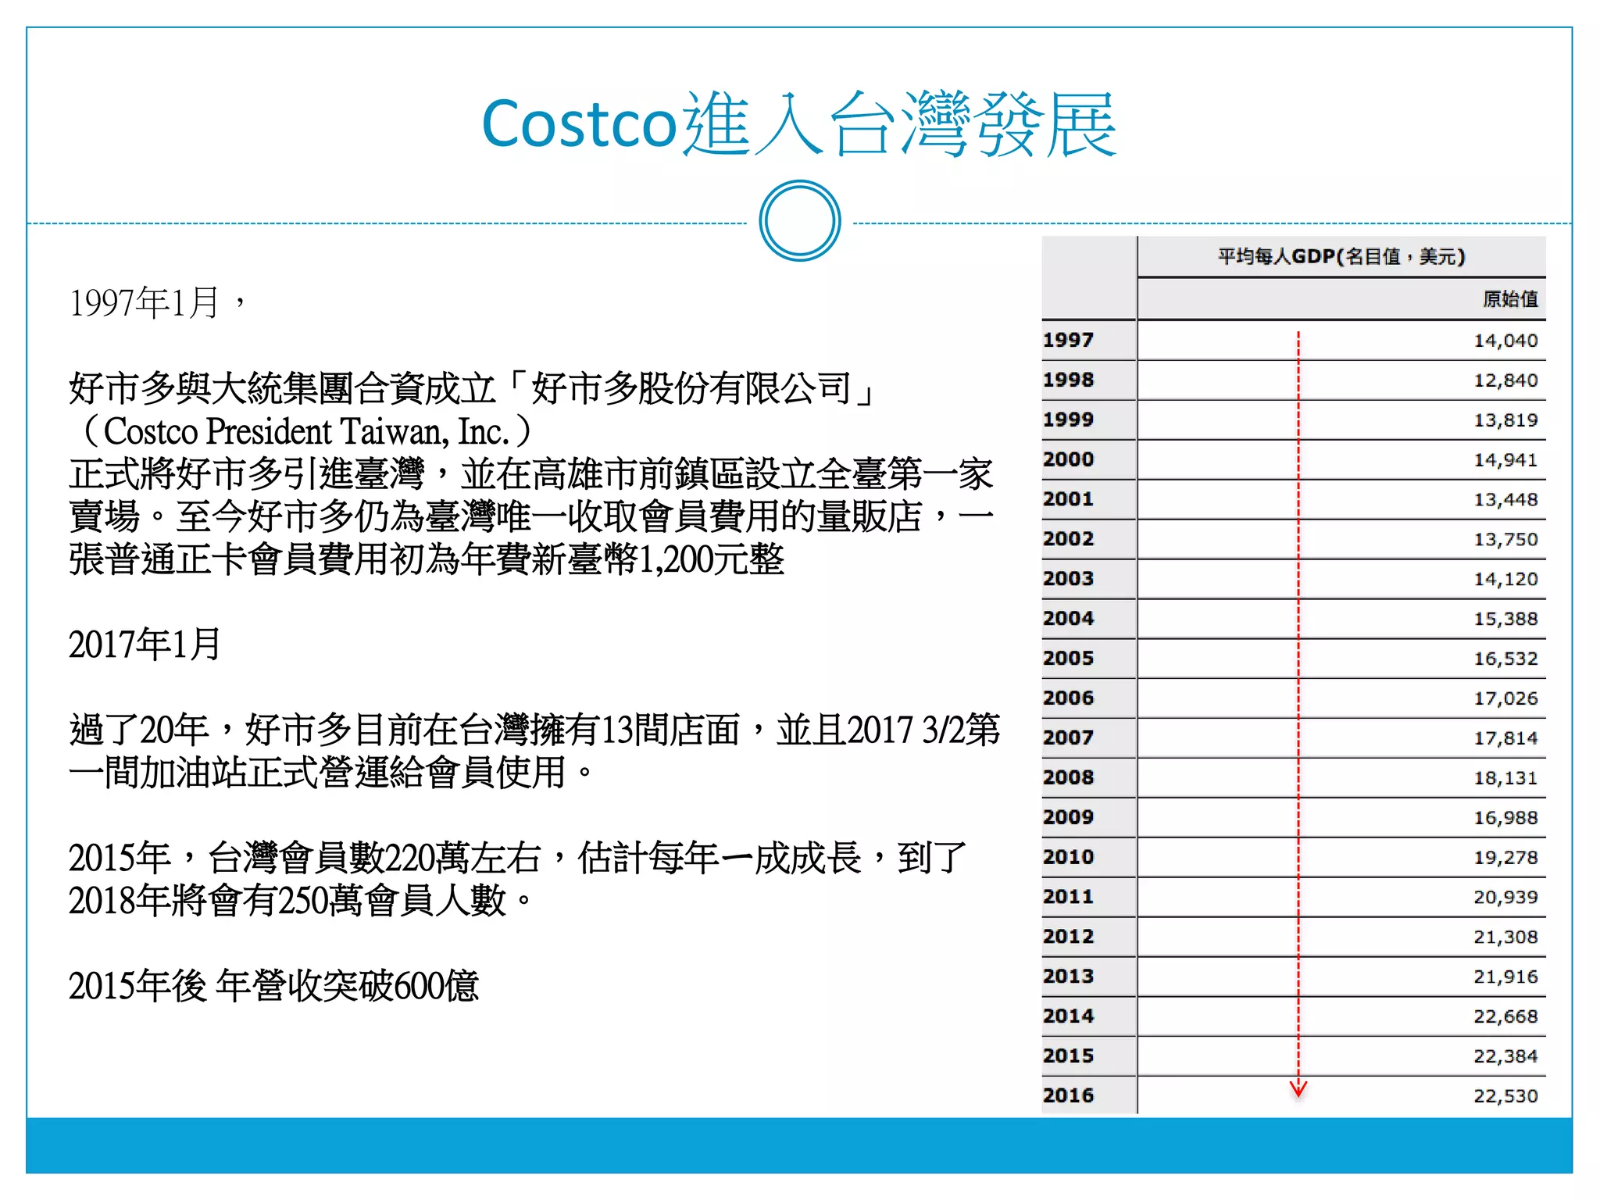The image size is (1600, 1200).
Task: Click the line '2015年後 年營收突破600億'
Action: (273, 986)
